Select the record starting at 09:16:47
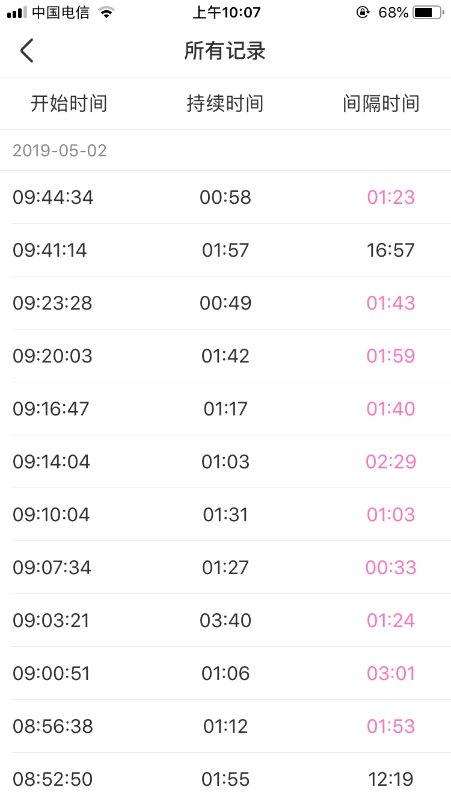The image size is (451, 802). 51,409
